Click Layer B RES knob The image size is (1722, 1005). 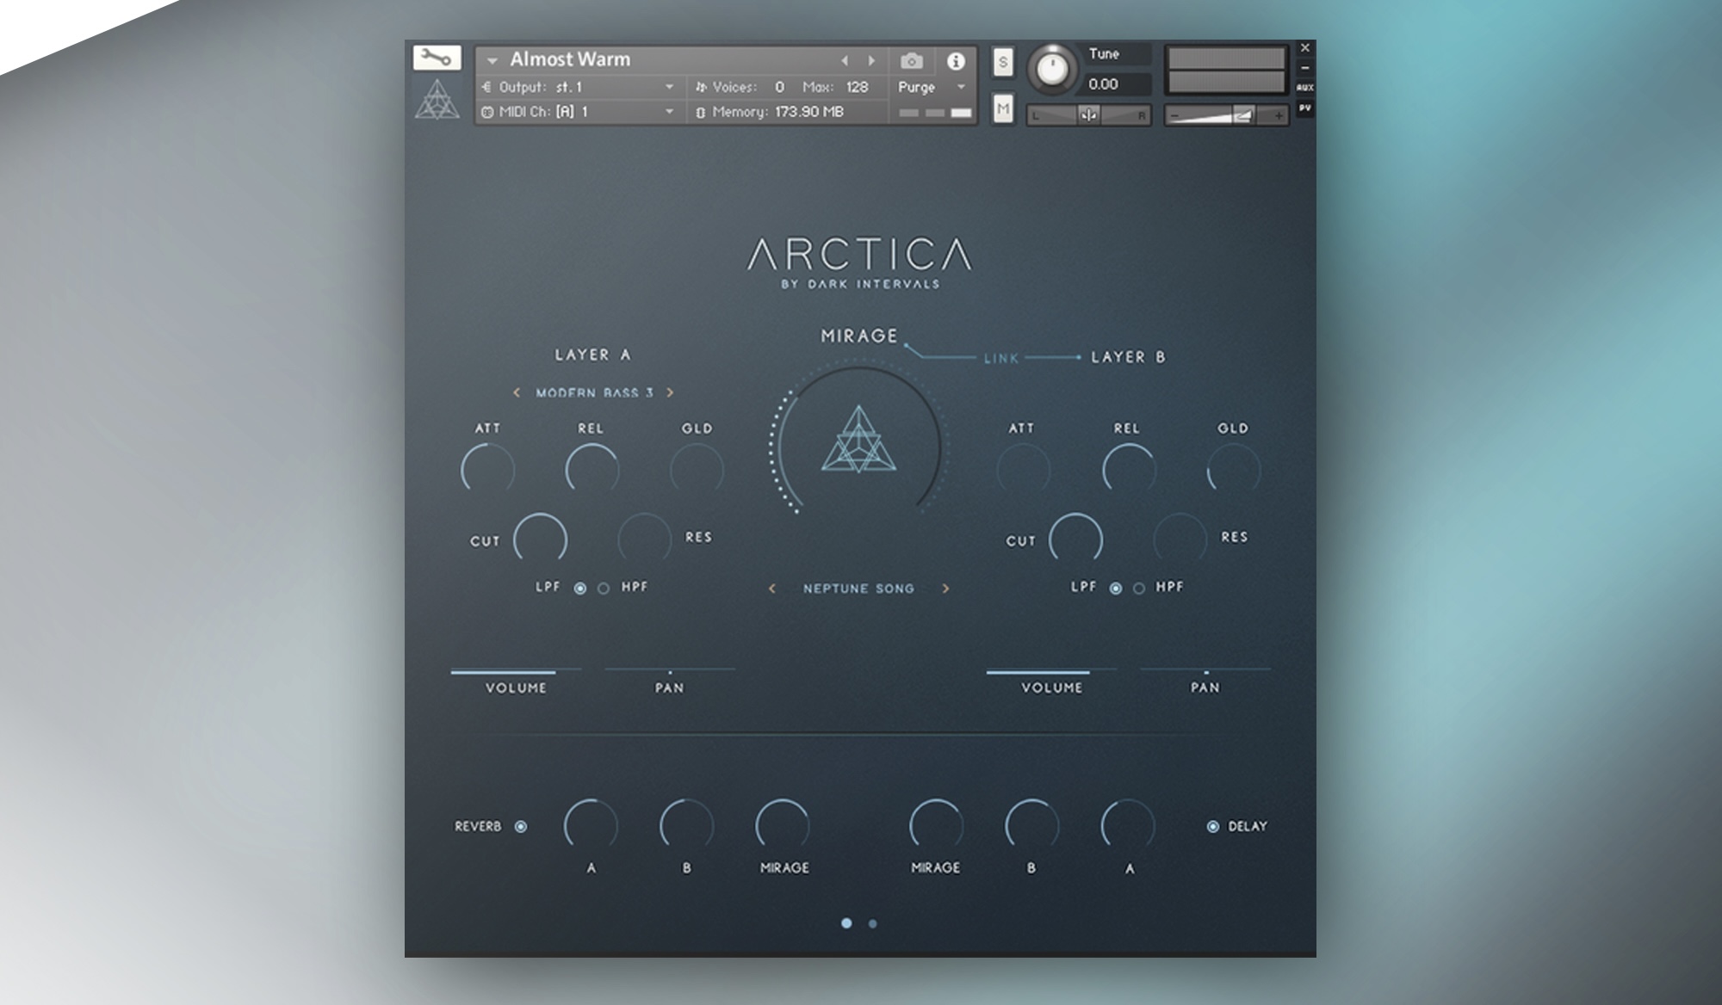[1180, 539]
